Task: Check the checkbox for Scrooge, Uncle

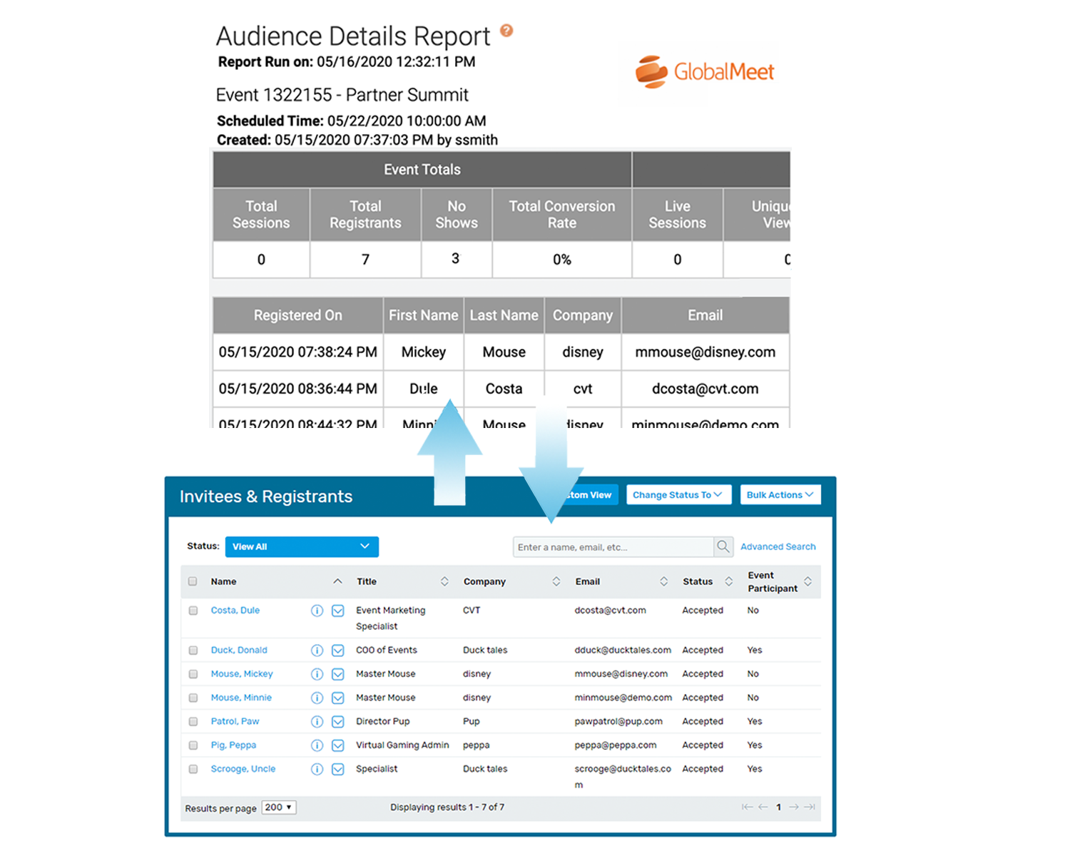Action: click(193, 769)
